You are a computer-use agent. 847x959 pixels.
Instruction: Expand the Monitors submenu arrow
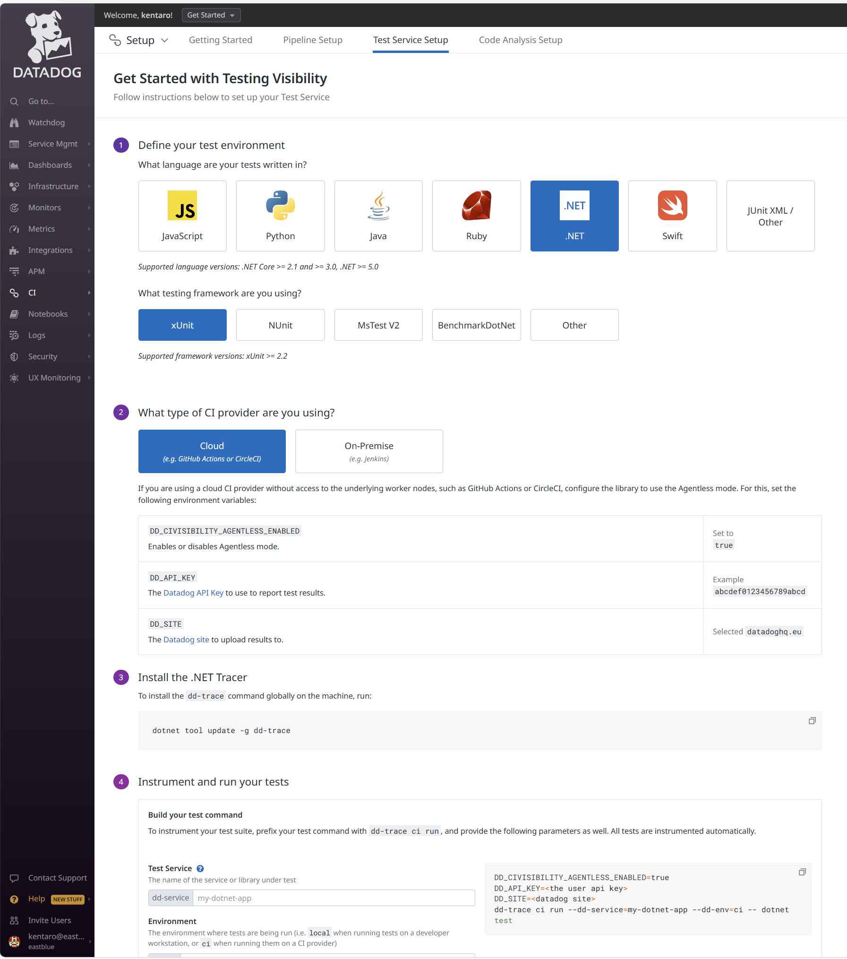(x=89, y=207)
